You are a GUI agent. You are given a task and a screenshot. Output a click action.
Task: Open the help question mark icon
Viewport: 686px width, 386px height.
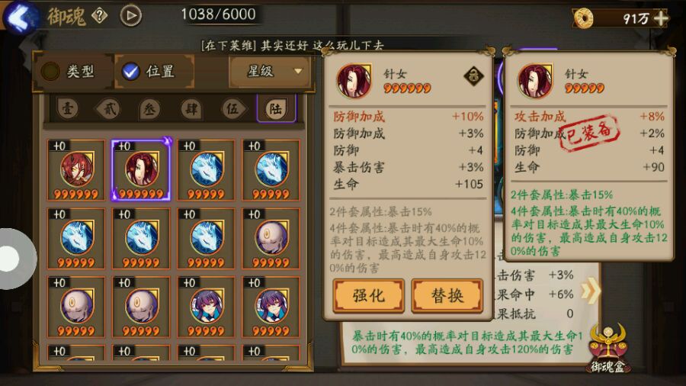99,16
